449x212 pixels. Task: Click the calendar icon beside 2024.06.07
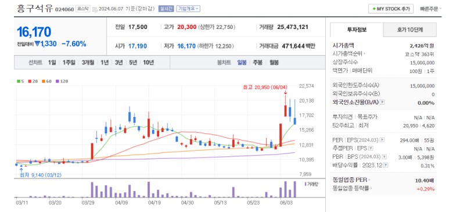tap(95, 9)
